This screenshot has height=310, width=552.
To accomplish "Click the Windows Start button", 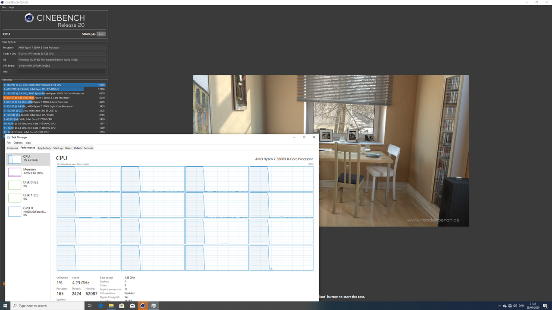I will [x=4, y=306].
